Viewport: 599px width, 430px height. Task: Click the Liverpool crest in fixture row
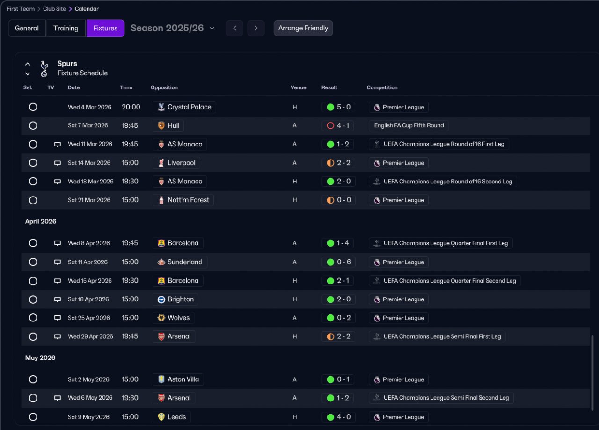[161, 163]
